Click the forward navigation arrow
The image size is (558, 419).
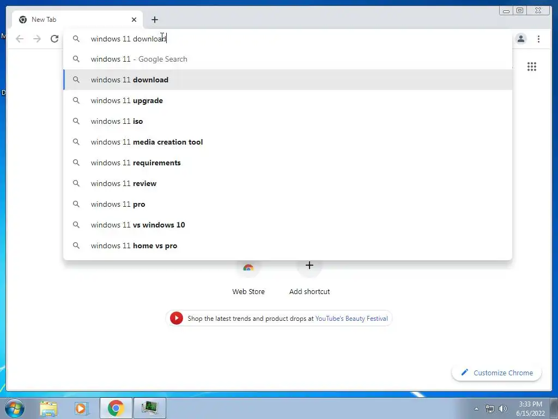click(x=37, y=39)
